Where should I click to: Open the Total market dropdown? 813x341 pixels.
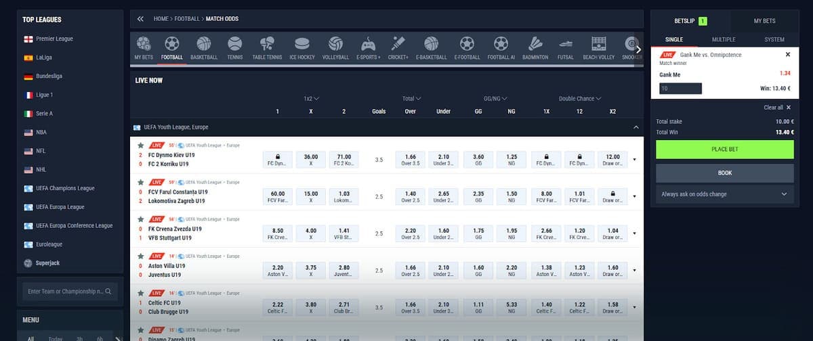(x=412, y=99)
